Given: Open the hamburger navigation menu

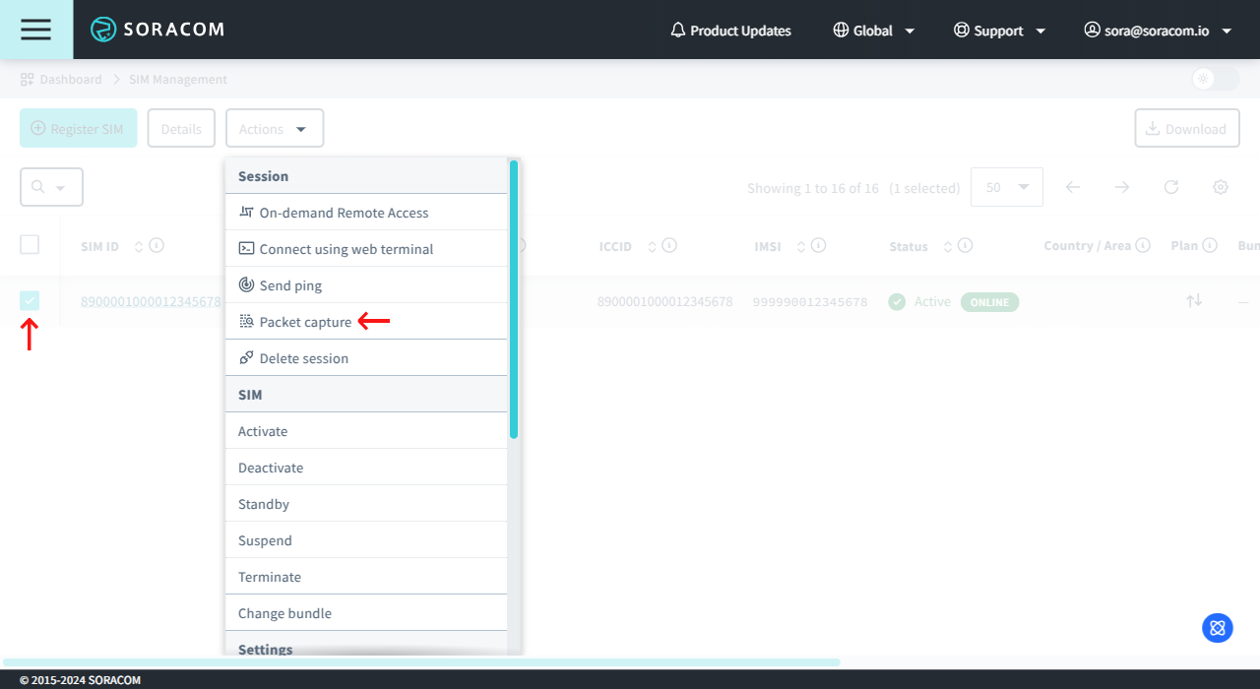Looking at the screenshot, I should click(35, 30).
